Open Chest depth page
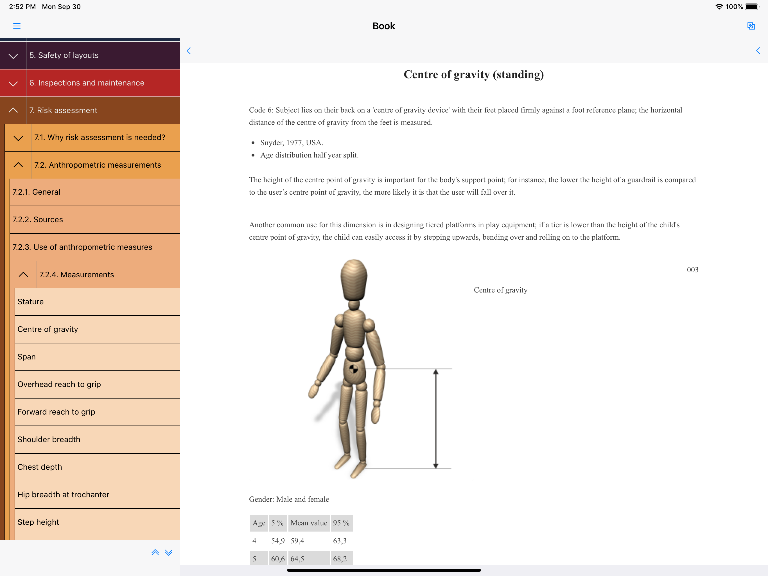768x576 pixels. coord(97,467)
